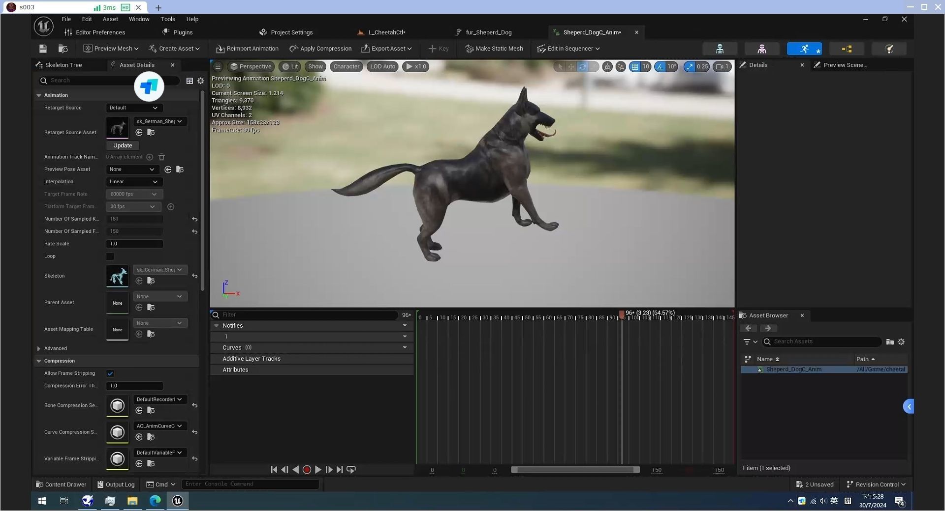
Task: Click the Update retarget source button
Action: coord(123,146)
